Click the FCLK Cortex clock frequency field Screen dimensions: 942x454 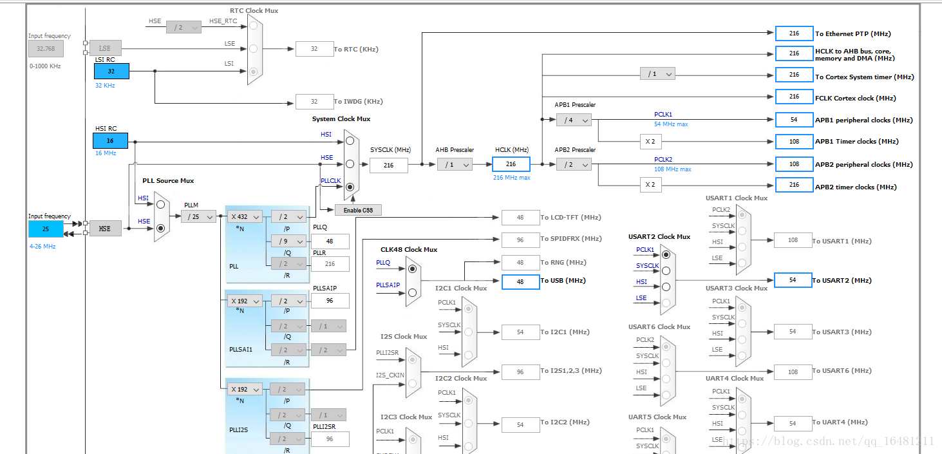(794, 97)
